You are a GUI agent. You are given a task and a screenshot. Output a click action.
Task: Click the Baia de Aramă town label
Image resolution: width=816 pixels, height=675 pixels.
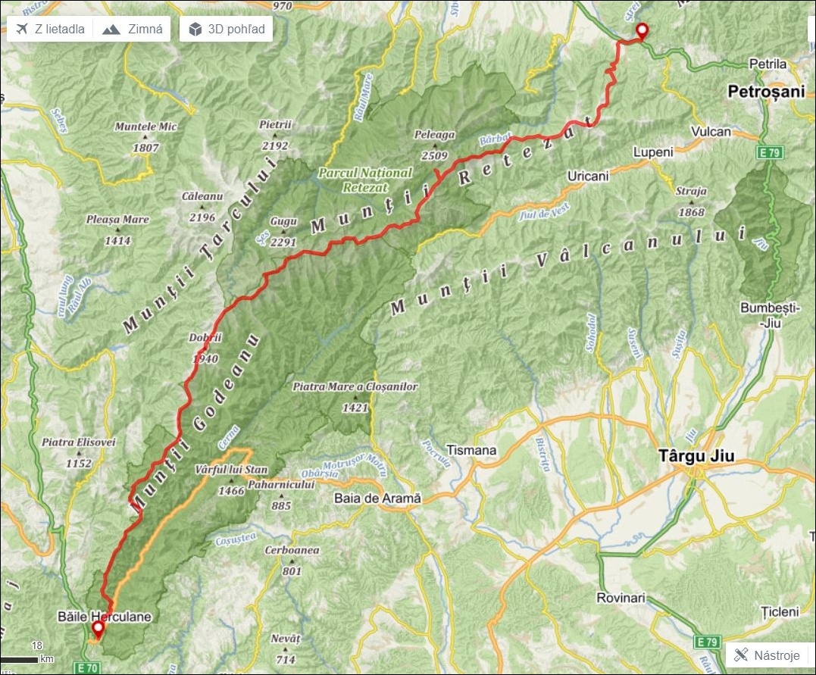pyautogui.click(x=377, y=498)
